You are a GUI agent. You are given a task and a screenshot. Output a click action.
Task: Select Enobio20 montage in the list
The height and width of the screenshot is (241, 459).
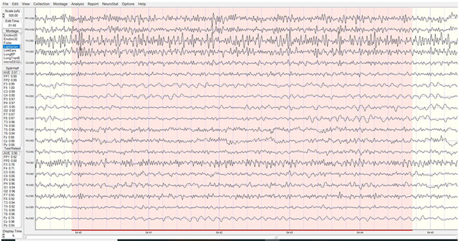(x=10, y=35)
